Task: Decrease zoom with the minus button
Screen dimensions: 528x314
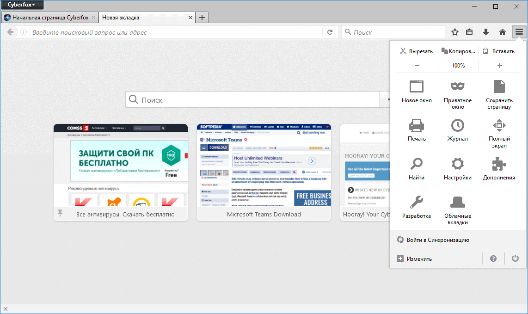Action: click(417, 66)
